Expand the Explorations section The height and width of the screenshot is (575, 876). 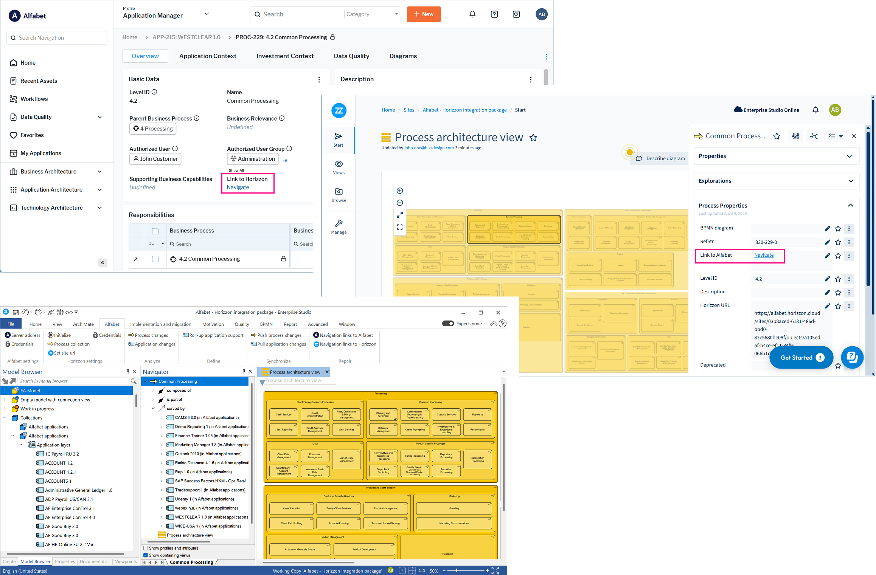(x=777, y=181)
